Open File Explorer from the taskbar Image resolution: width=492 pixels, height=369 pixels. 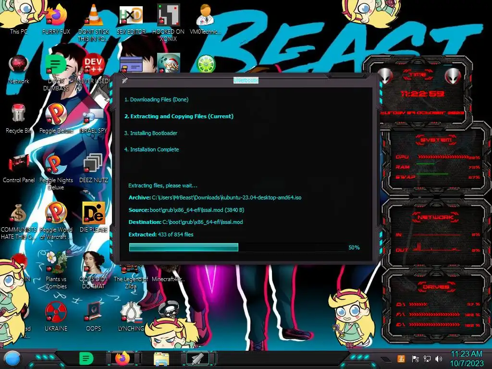point(161,358)
